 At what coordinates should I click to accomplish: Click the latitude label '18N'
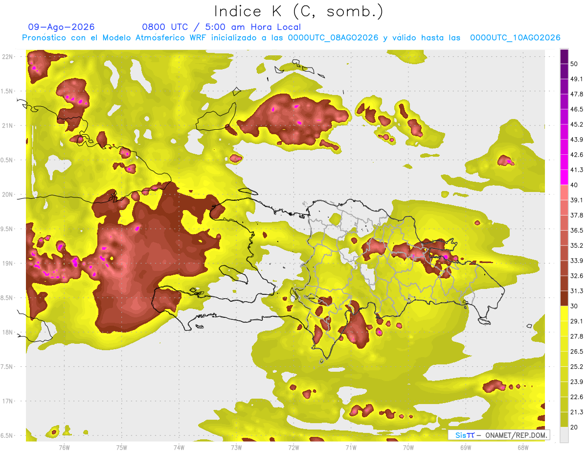pos(8,333)
